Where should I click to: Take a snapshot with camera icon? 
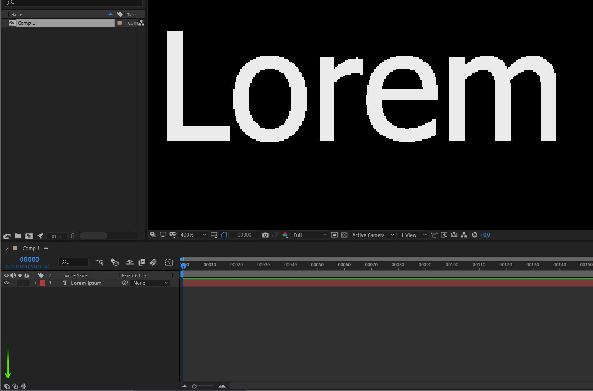[266, 235]
